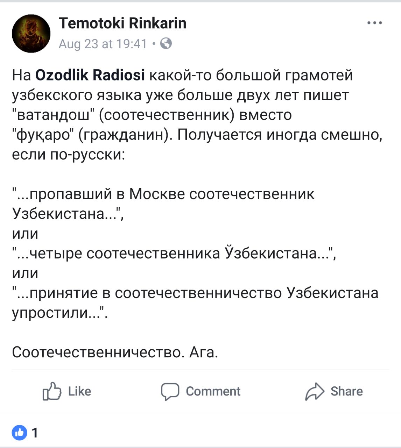Click the opening paragraph about ватандош
This screenshot has width=401, height=448.
point(197,114)
